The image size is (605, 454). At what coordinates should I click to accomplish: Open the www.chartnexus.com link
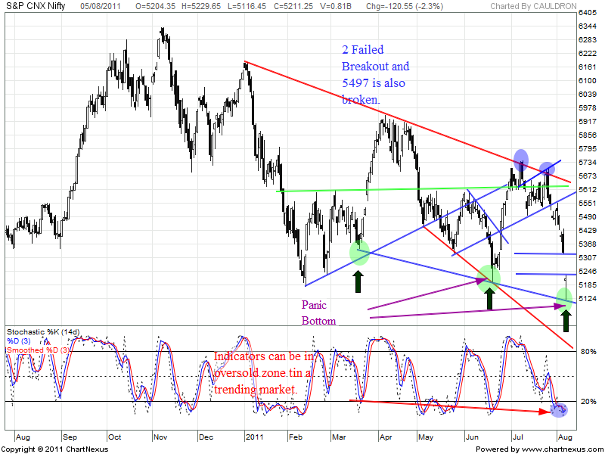[x=560, y=449]
